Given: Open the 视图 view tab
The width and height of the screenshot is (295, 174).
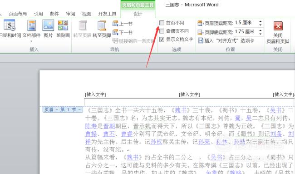Looking at the screenshot, I should click(x=87, y=14).
